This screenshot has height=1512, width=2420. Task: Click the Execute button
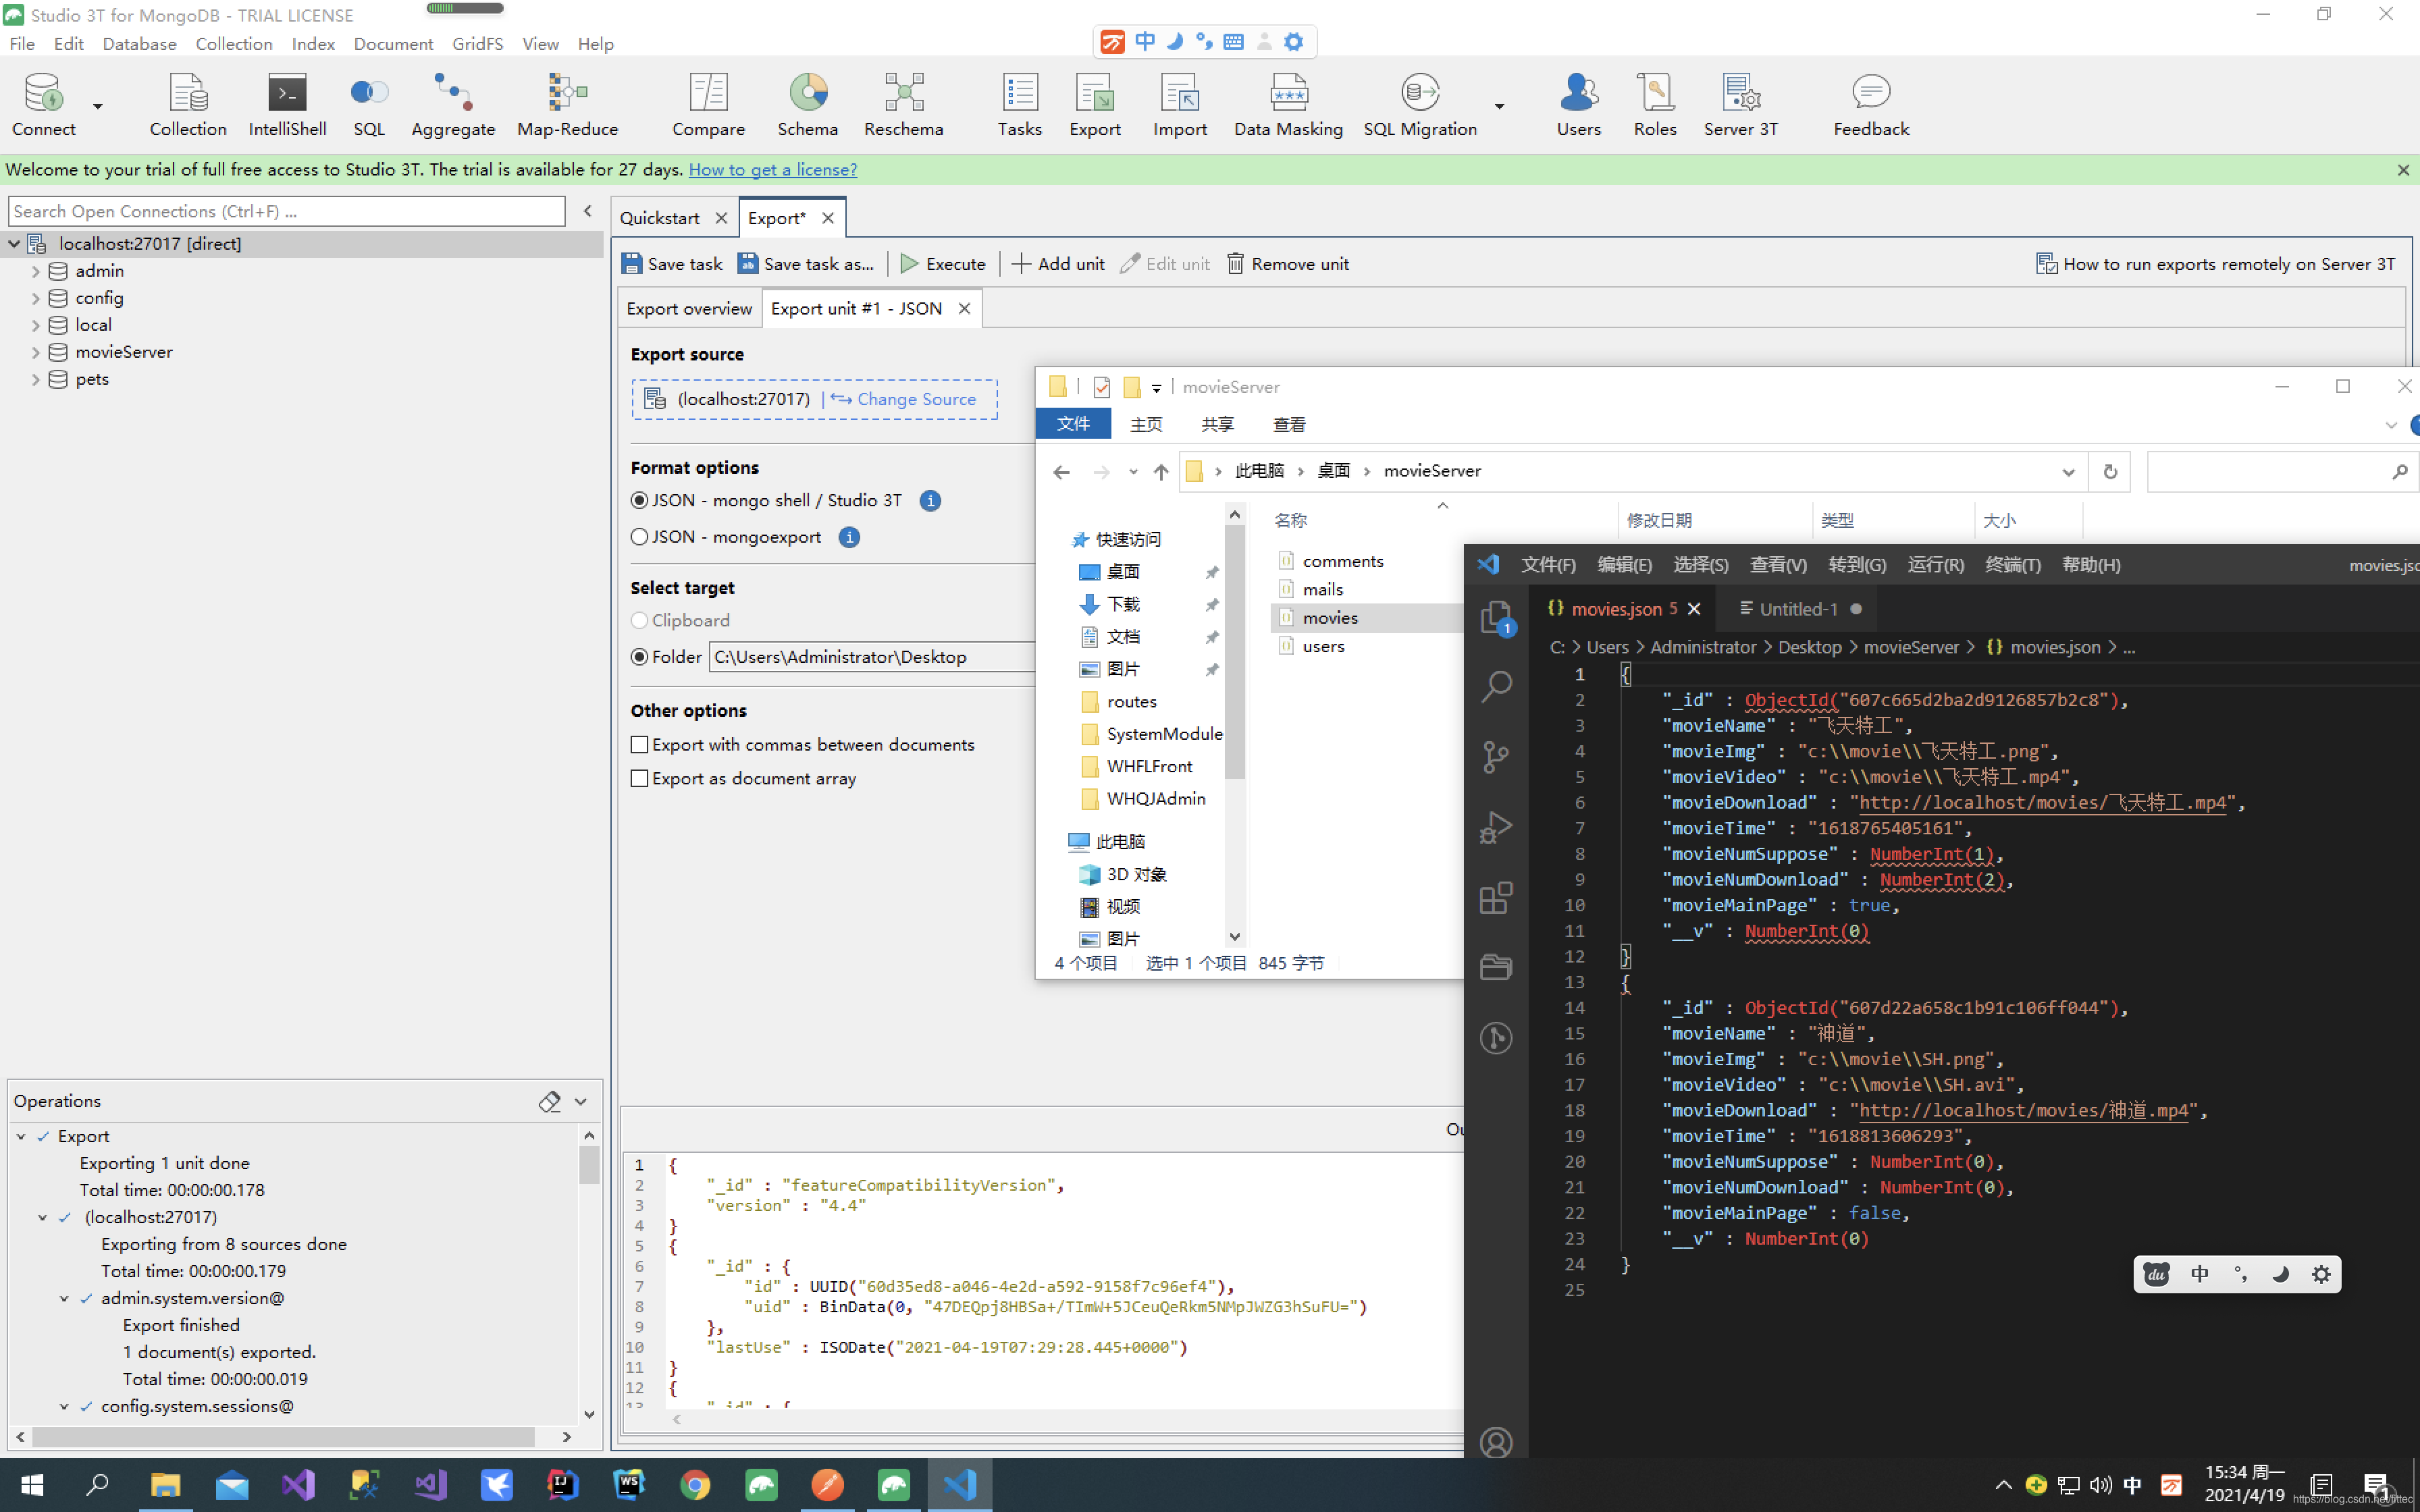pyautogui.click(x=943, y=264)
